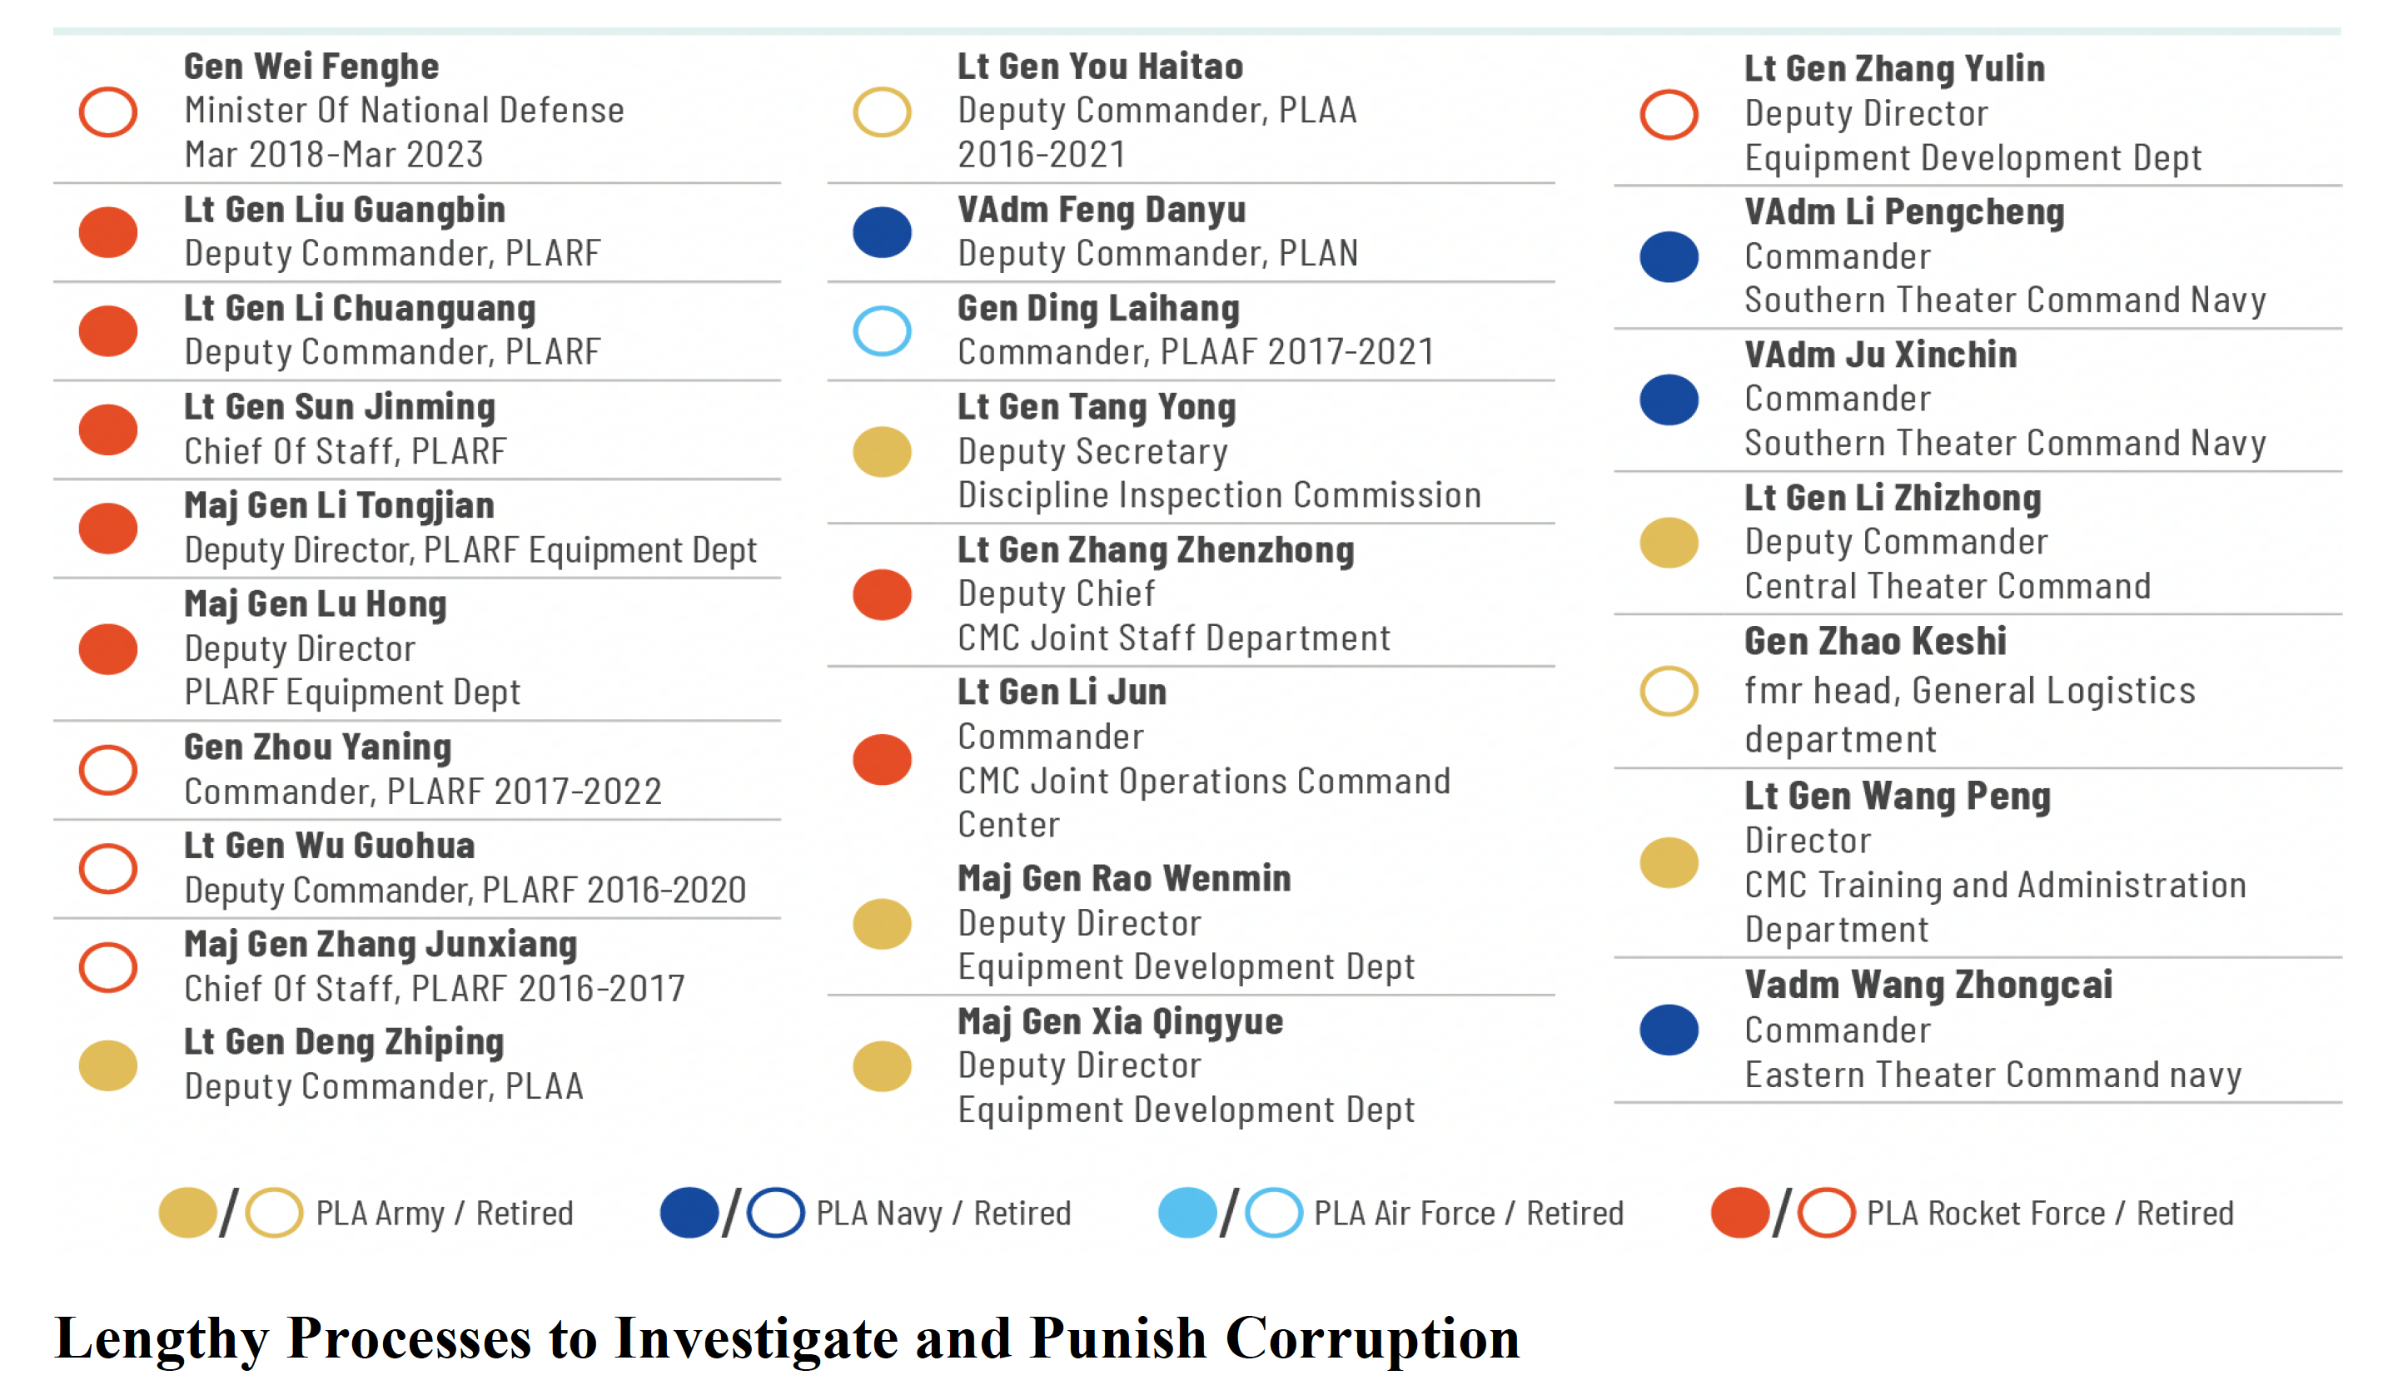Click the name Gen Zhou Yaning
This screenshot has height=1400, width=2383.
(x=318, y=747)
